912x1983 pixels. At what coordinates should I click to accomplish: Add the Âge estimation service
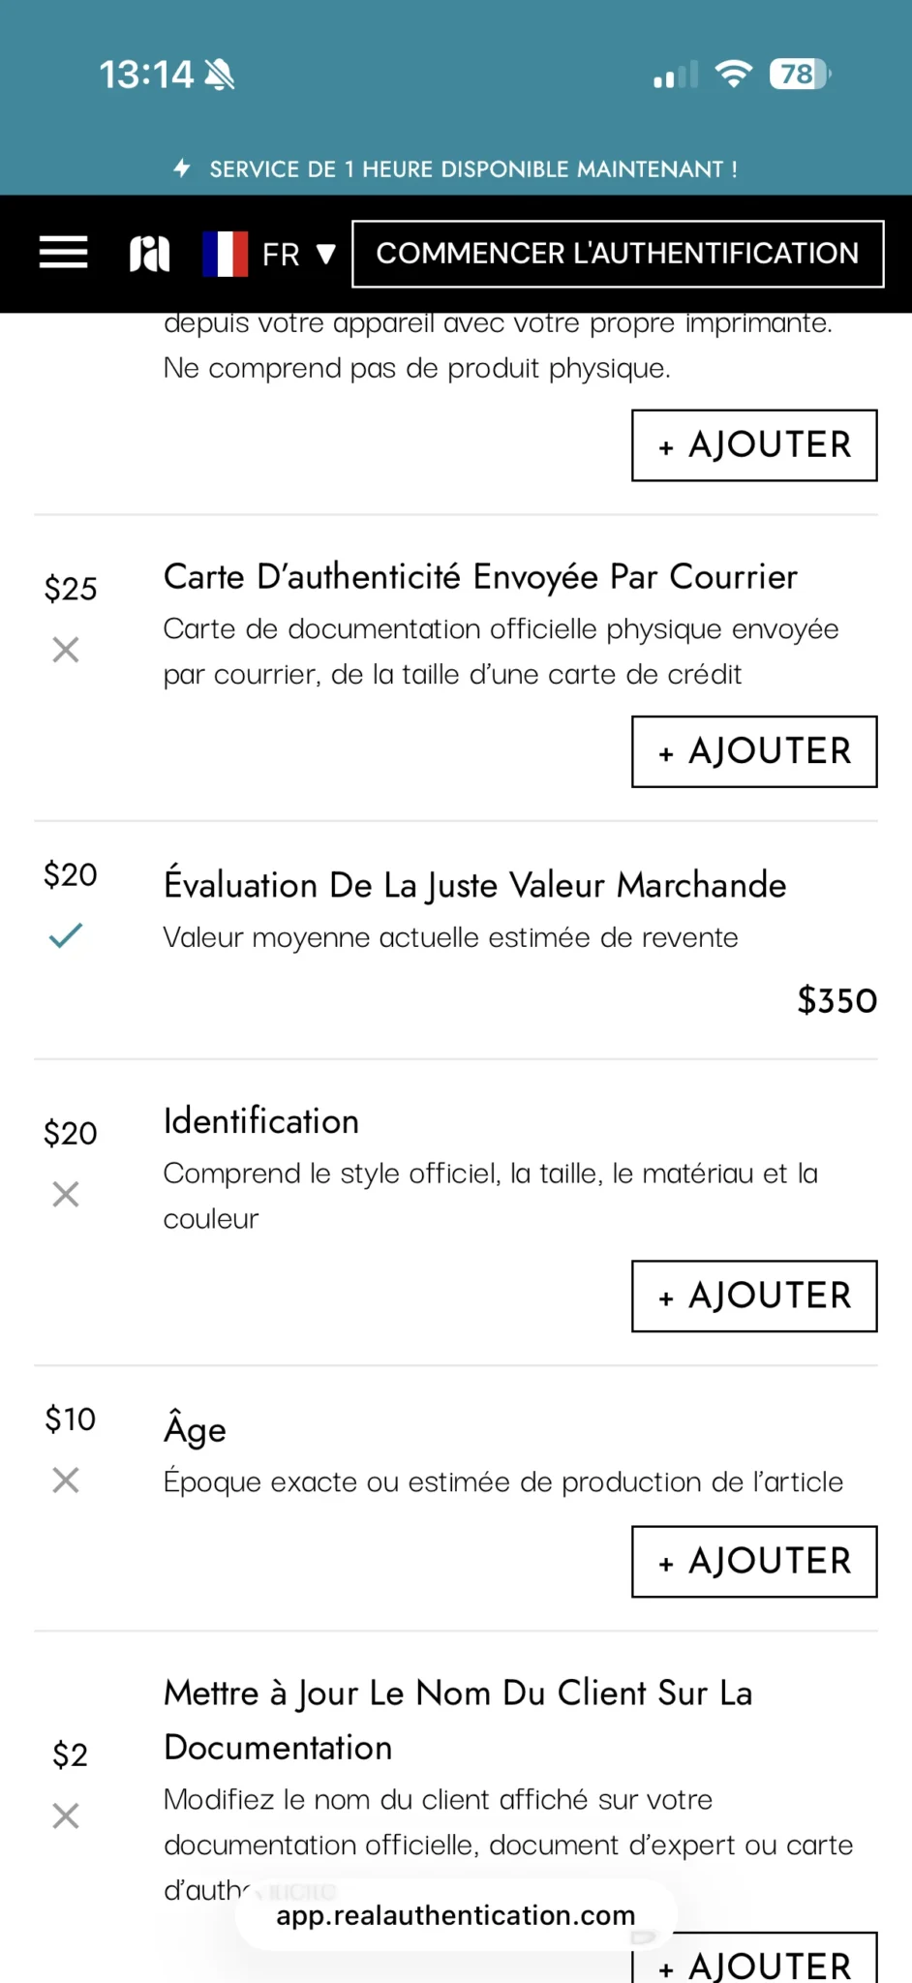754,1562
